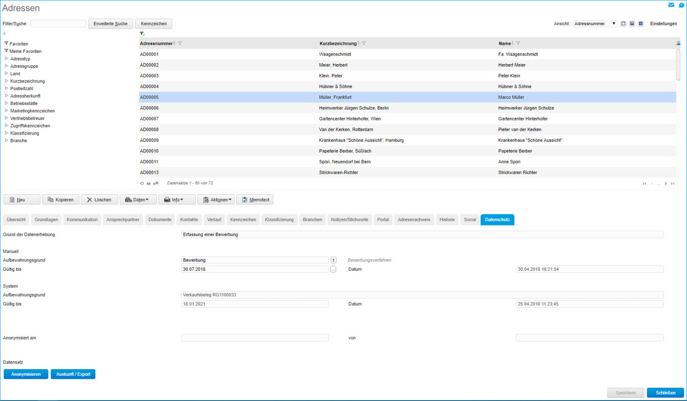
Task: Expand the Land tree node in sidebar
Action: pyautogui.click(x=15, y=73)
